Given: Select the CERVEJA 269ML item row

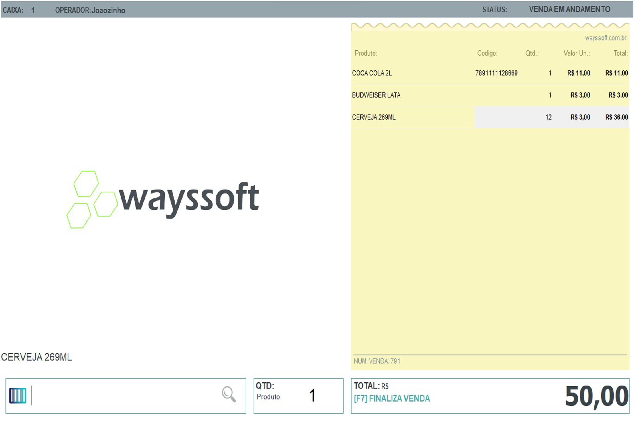Looking at the screenshot, I should [490, 117].
